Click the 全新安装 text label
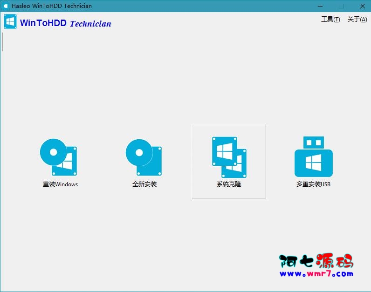The height and width of the screenshot is (292, 371). click(144, 184)
